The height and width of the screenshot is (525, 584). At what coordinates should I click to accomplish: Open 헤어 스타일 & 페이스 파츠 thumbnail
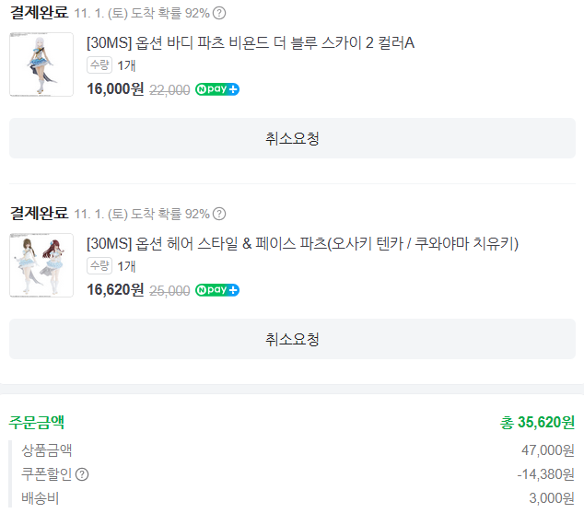41,265
